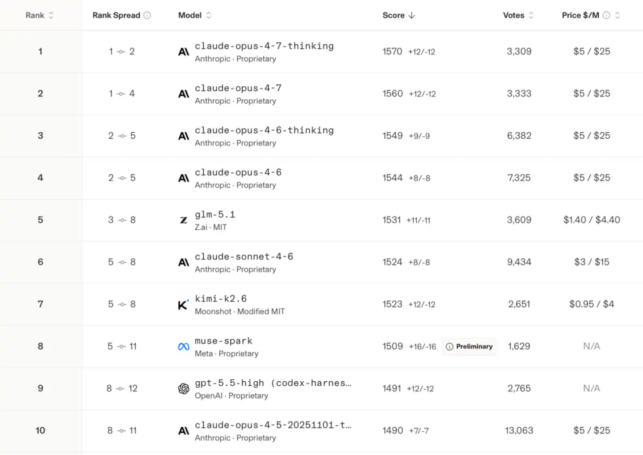Sort by Price $/M column arrows
This screenshot has width=643, height=455.
coord(618,15)
